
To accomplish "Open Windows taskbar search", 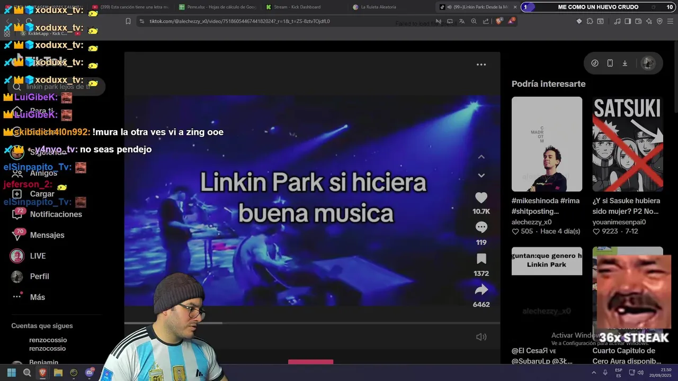I will click(x=27, y=373).
